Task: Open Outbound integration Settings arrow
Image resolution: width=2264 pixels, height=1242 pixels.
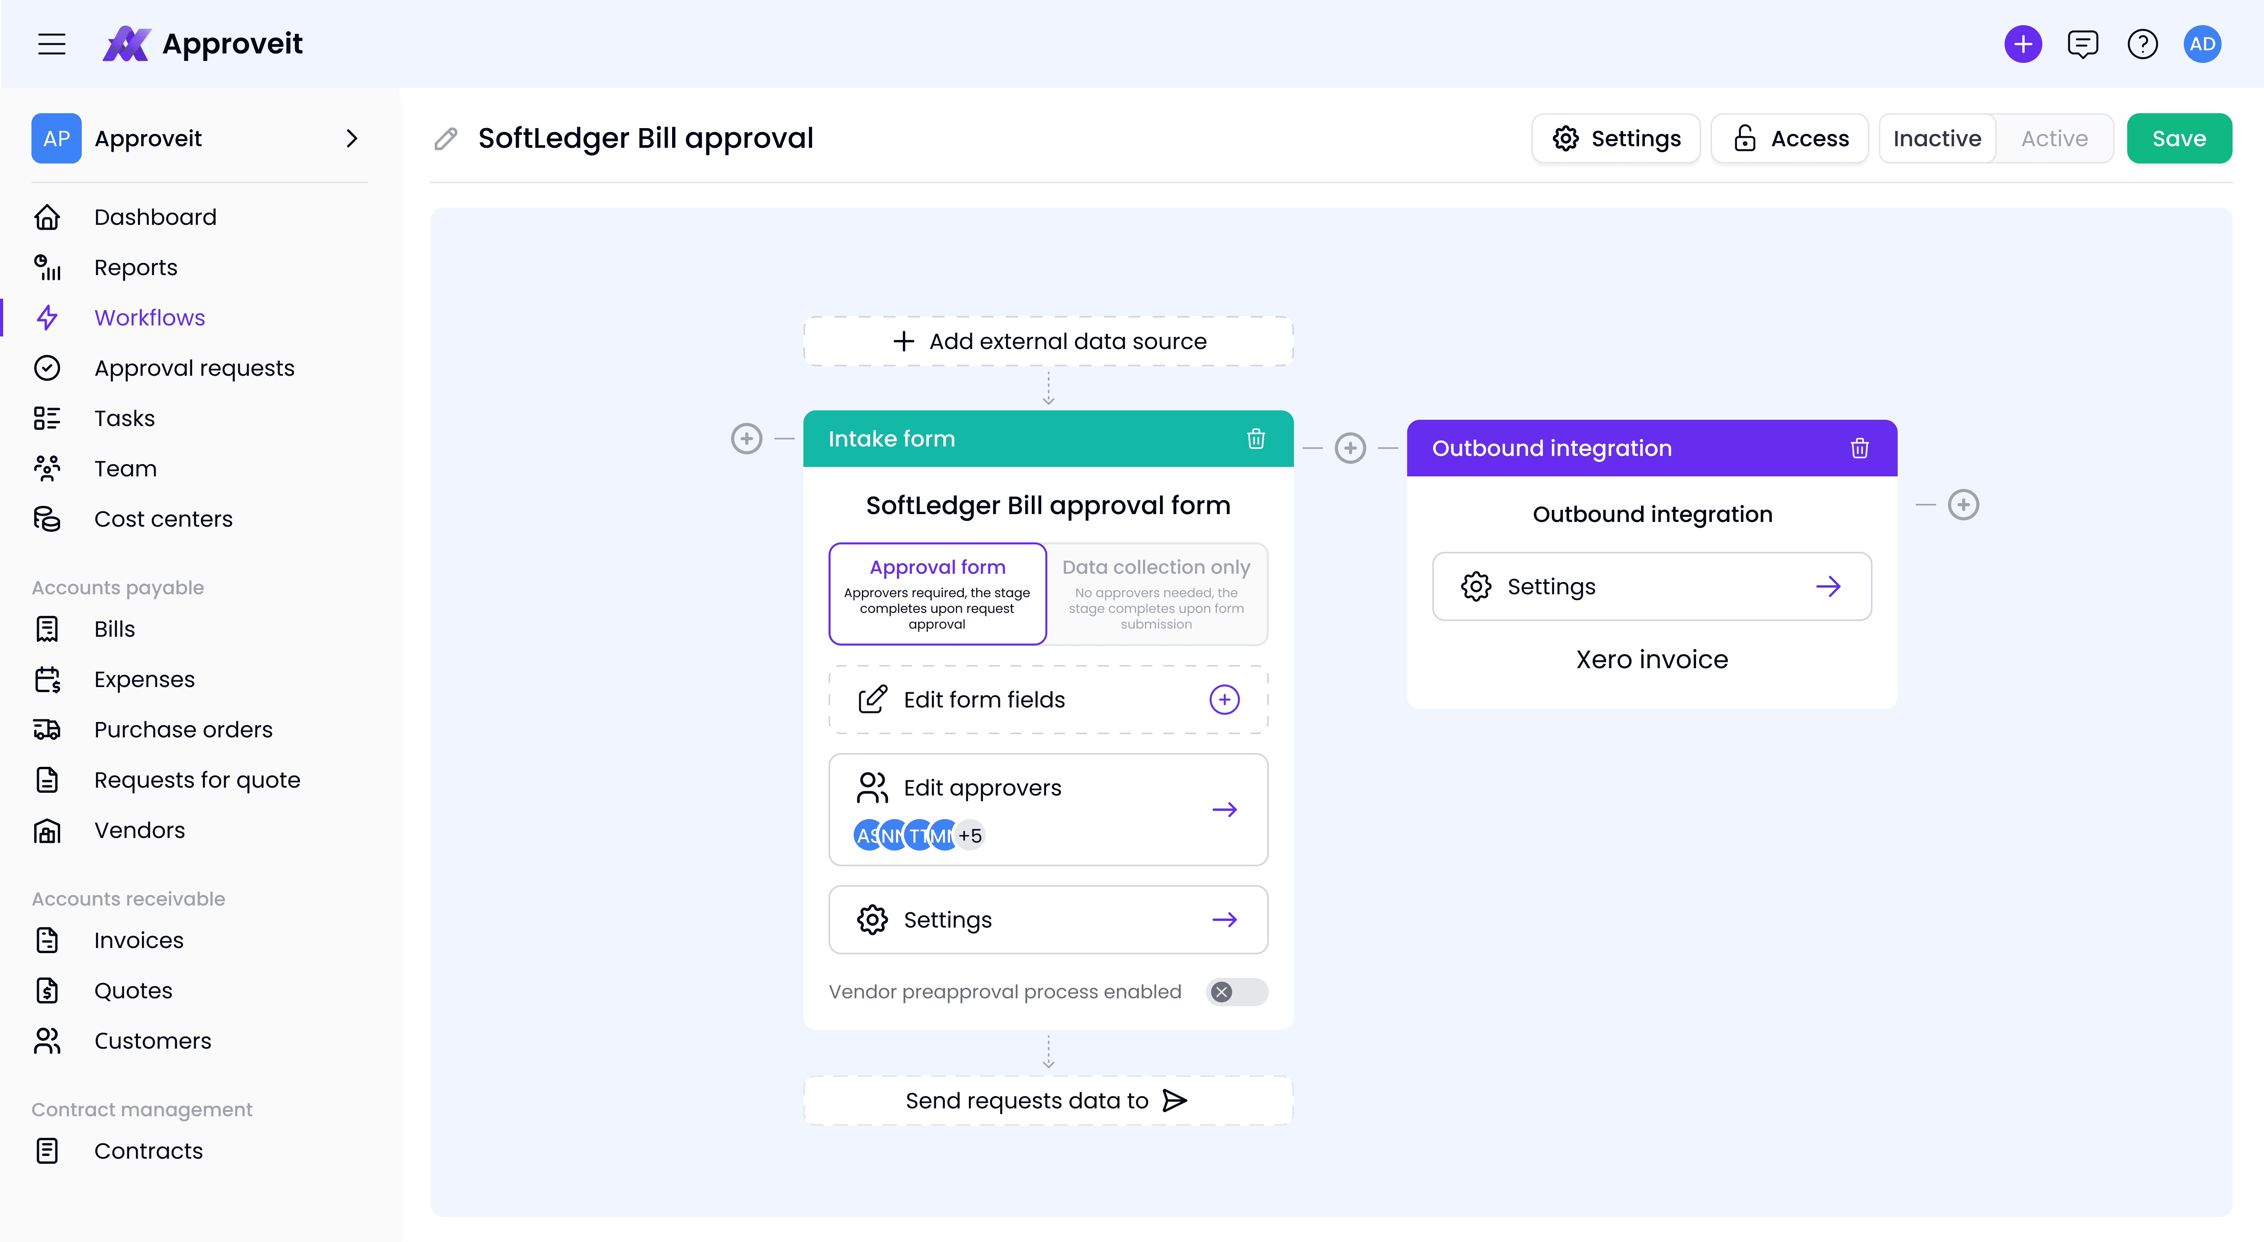Action: click(1828, 586)
